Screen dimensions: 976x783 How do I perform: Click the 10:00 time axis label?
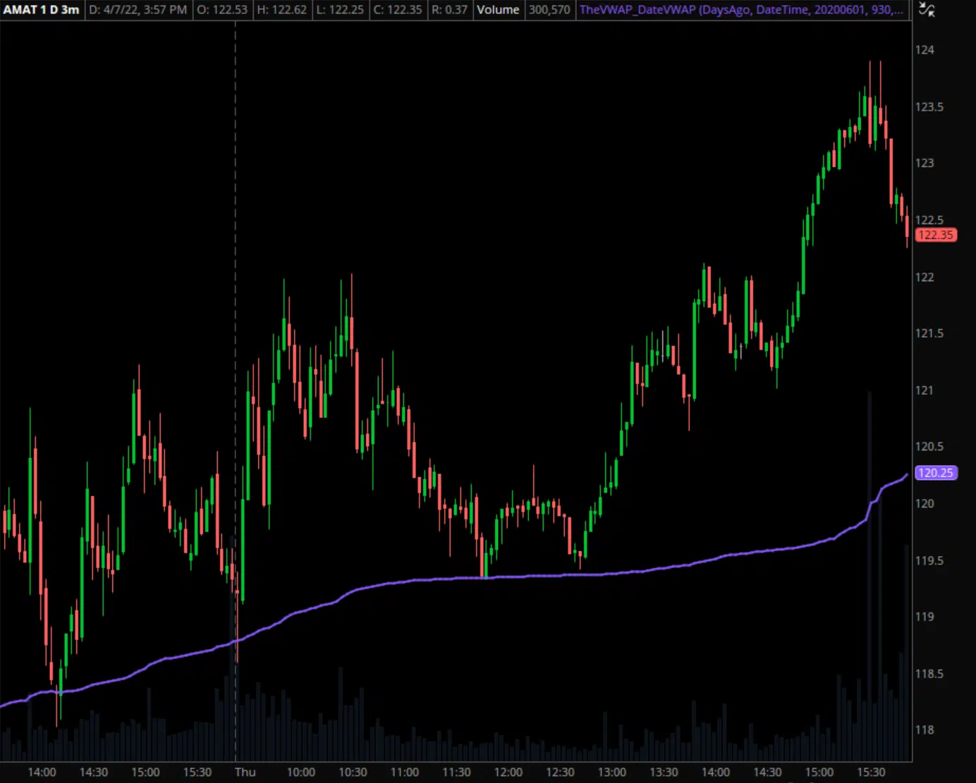301,772
